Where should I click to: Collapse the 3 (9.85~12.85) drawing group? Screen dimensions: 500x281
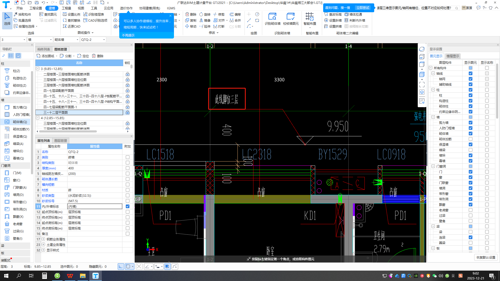point(38,69)
